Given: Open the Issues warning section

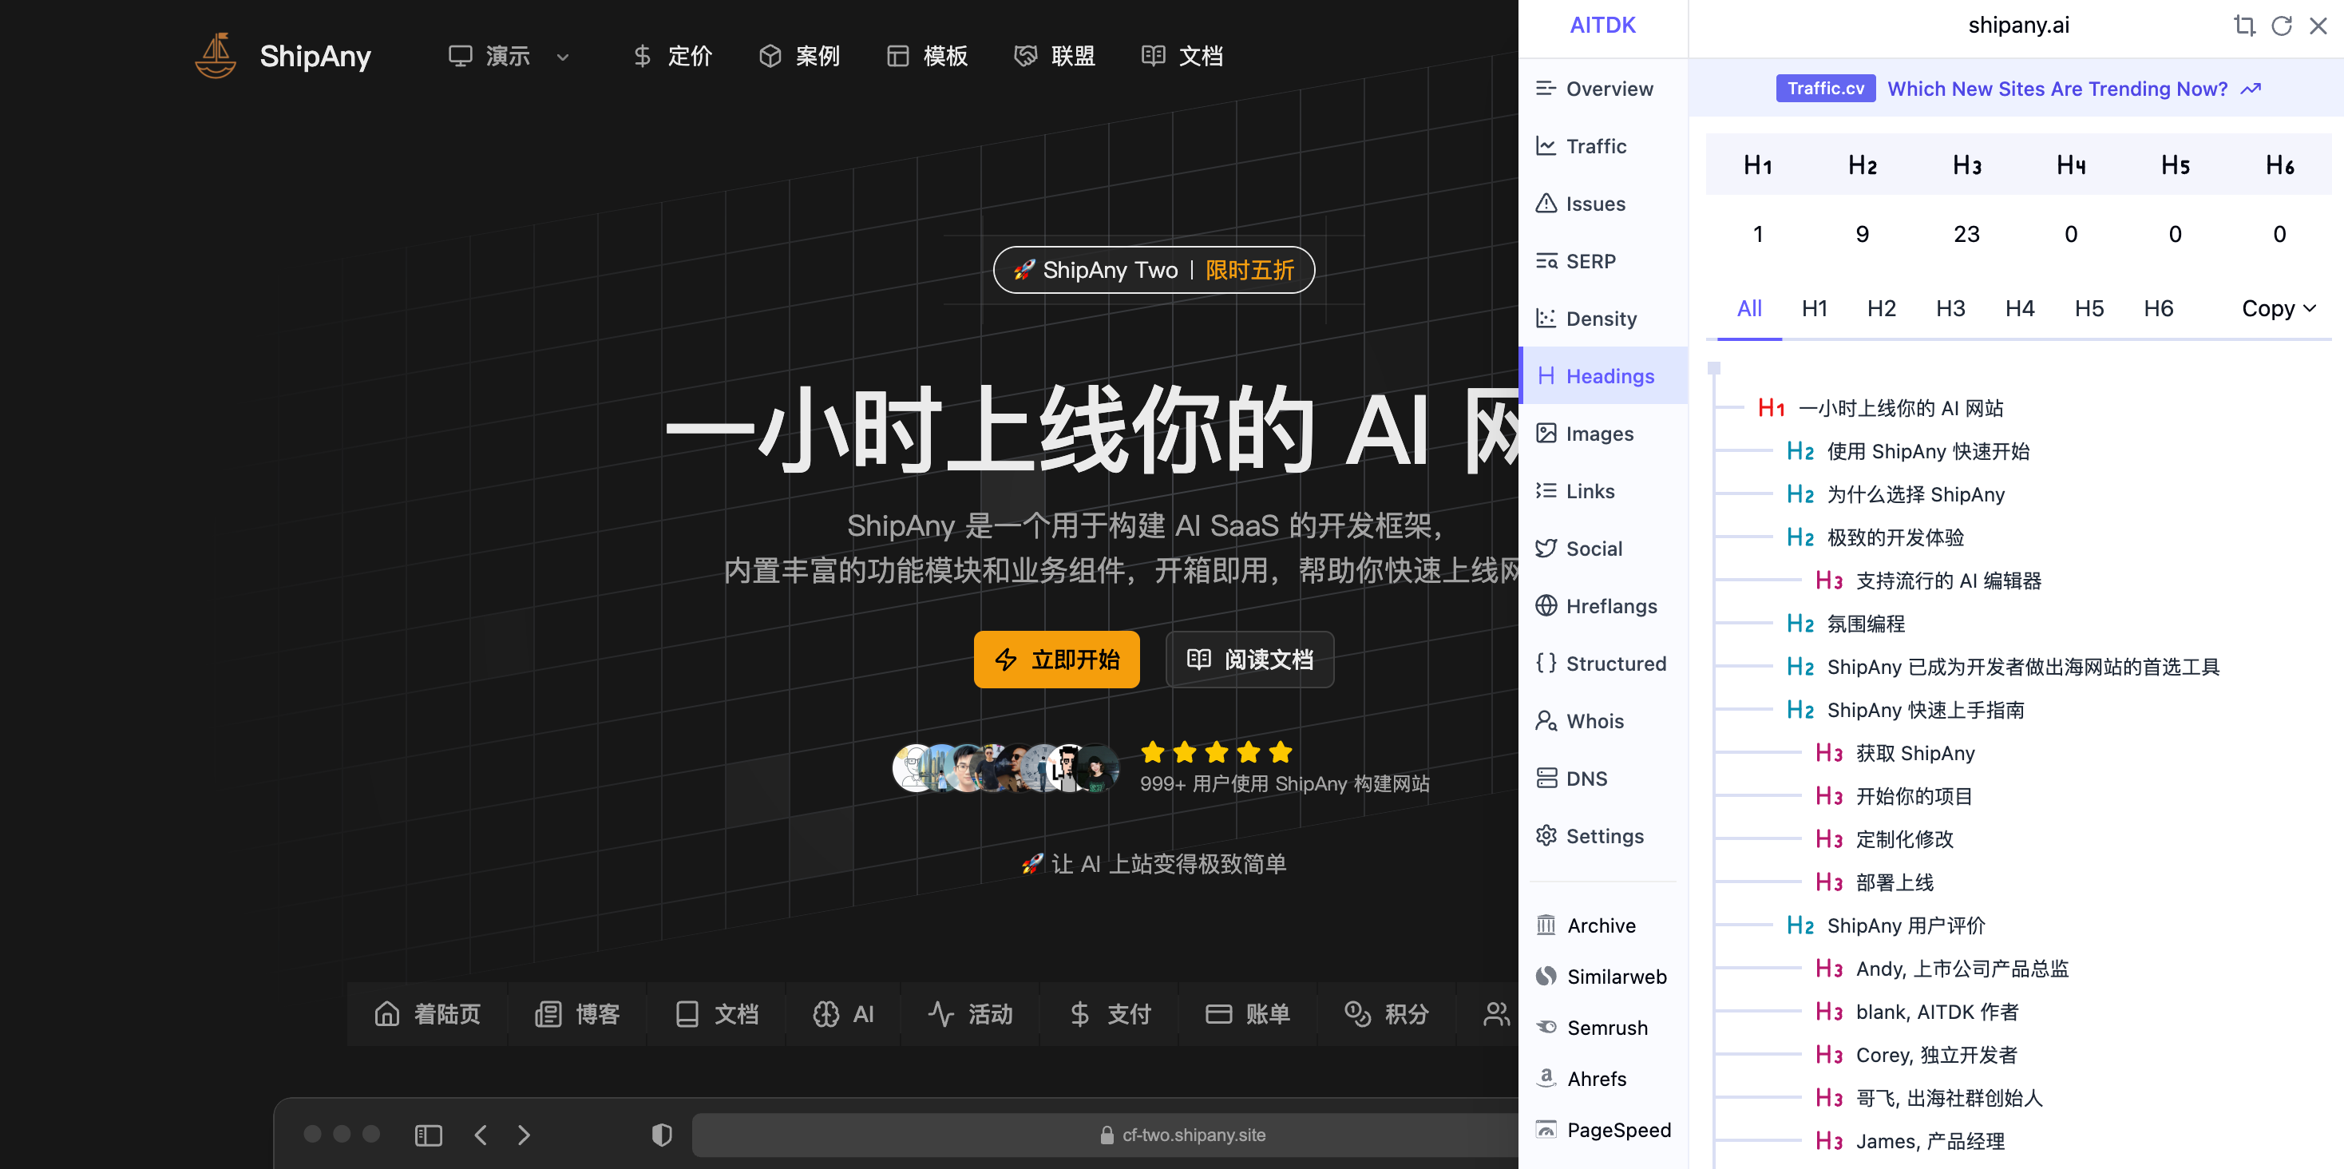Looking at the screenshot, I should click(x=1594, y=203).
